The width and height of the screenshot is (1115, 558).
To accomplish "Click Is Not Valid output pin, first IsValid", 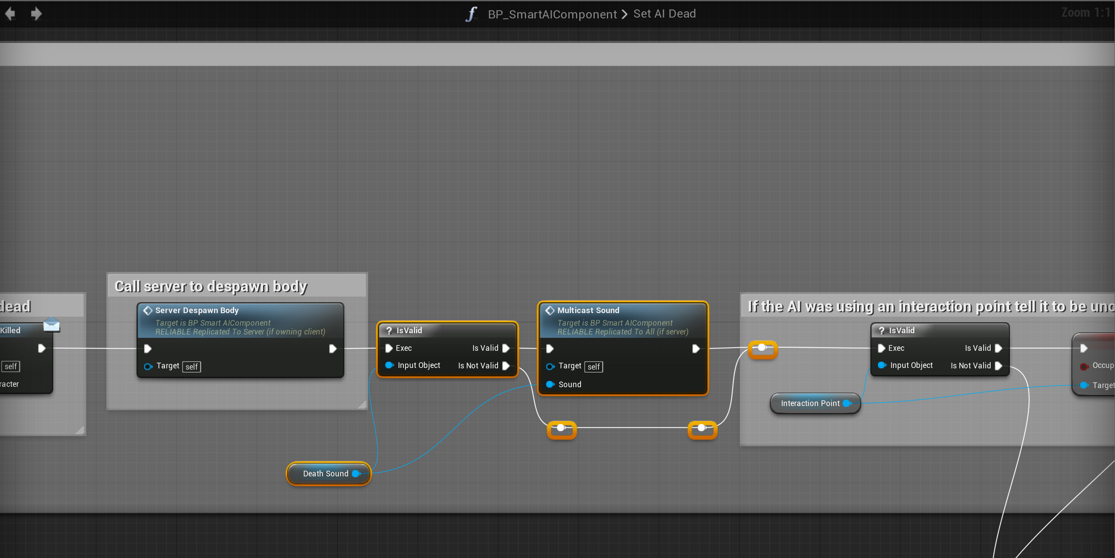I will pyautogui.click(x=506, y=365).
